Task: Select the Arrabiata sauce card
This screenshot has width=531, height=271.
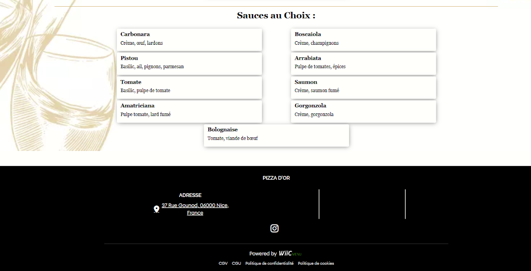Action: pyautogui.click(x=364, y=64)
